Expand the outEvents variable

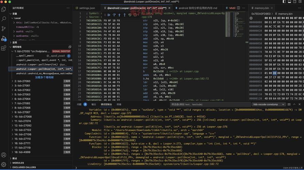pyautogui.click(x=14, y=36)
